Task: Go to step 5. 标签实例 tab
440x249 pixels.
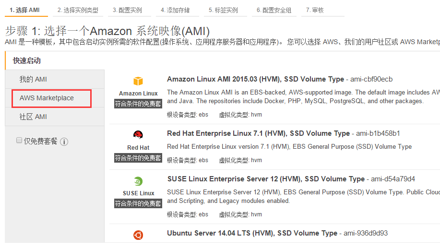Action: 226,11
